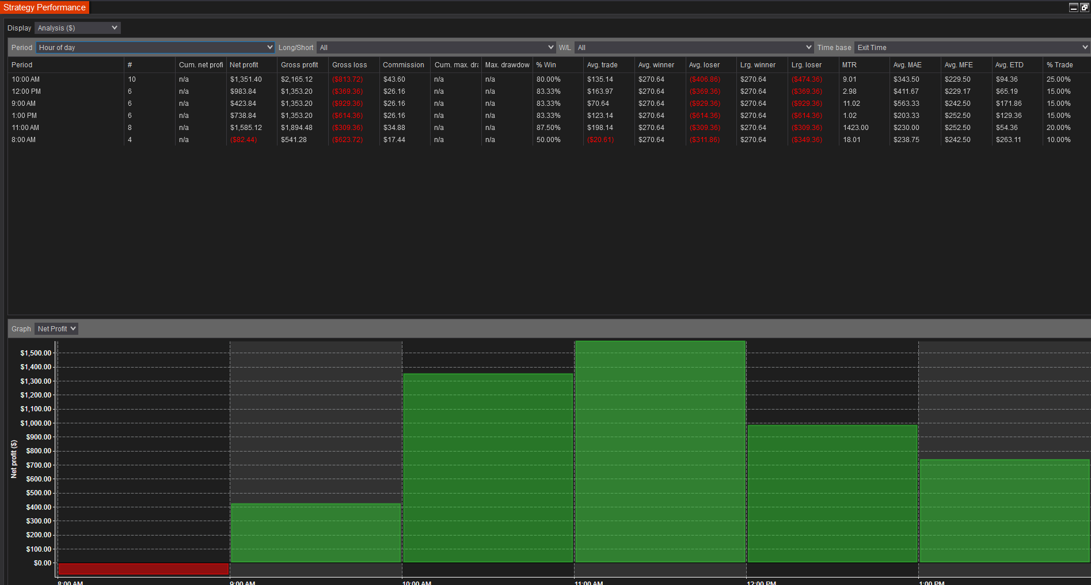Sort by Lrg. loser column header
Screen dimensions: 1091x585
coord(812,65)
